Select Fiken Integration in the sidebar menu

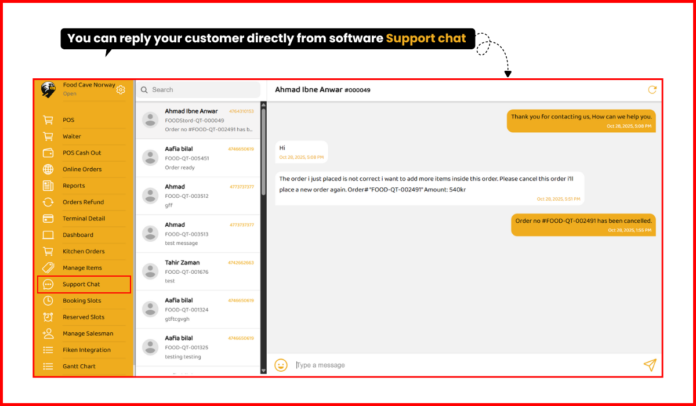pos(87,350)
